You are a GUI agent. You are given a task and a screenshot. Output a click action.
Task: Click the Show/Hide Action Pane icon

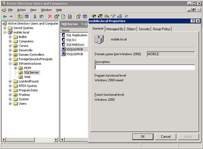(85, 17)
